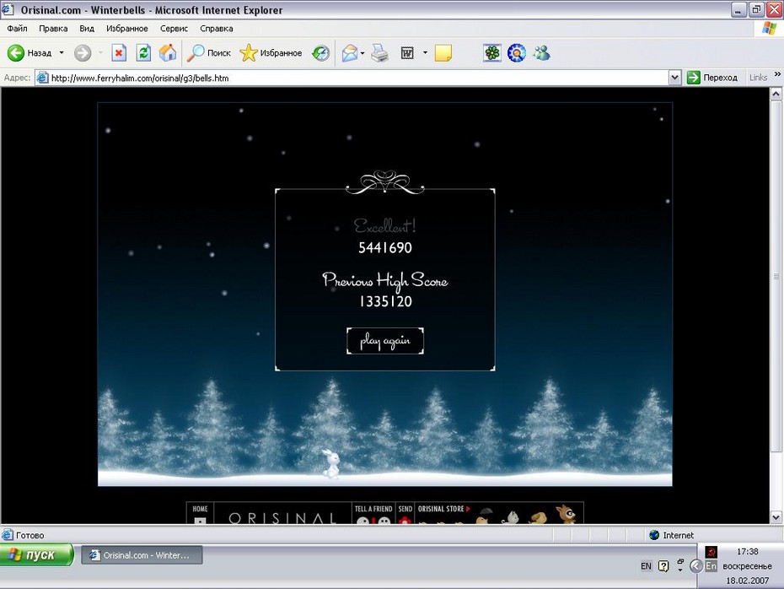Print page with printer icon
The height and width of the screenshot is (589, 784).
380,52
